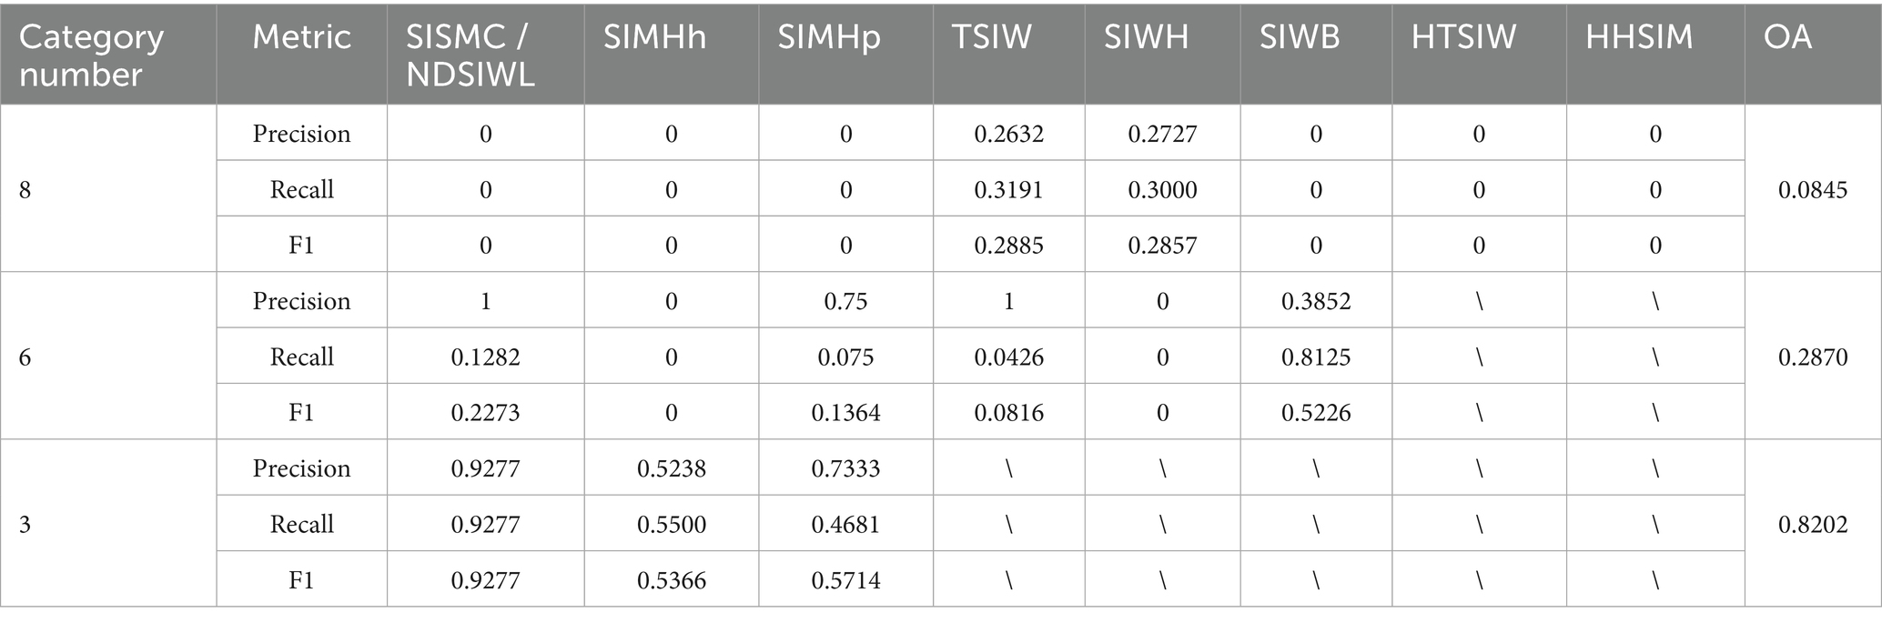Click the SIMHh precision value 0.5238

(x=671, y=468)
